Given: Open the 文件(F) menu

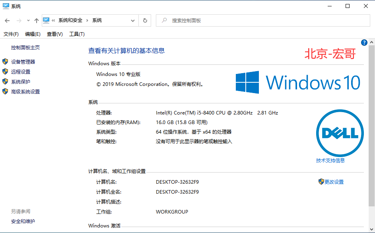Looking at the screenshot, I should [x=11, y=34].
